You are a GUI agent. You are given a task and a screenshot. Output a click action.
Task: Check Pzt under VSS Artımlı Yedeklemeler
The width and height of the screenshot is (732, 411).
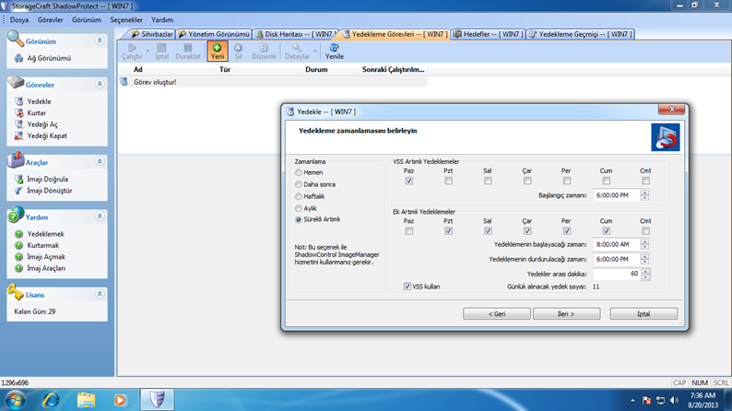(x=448, y=181)
